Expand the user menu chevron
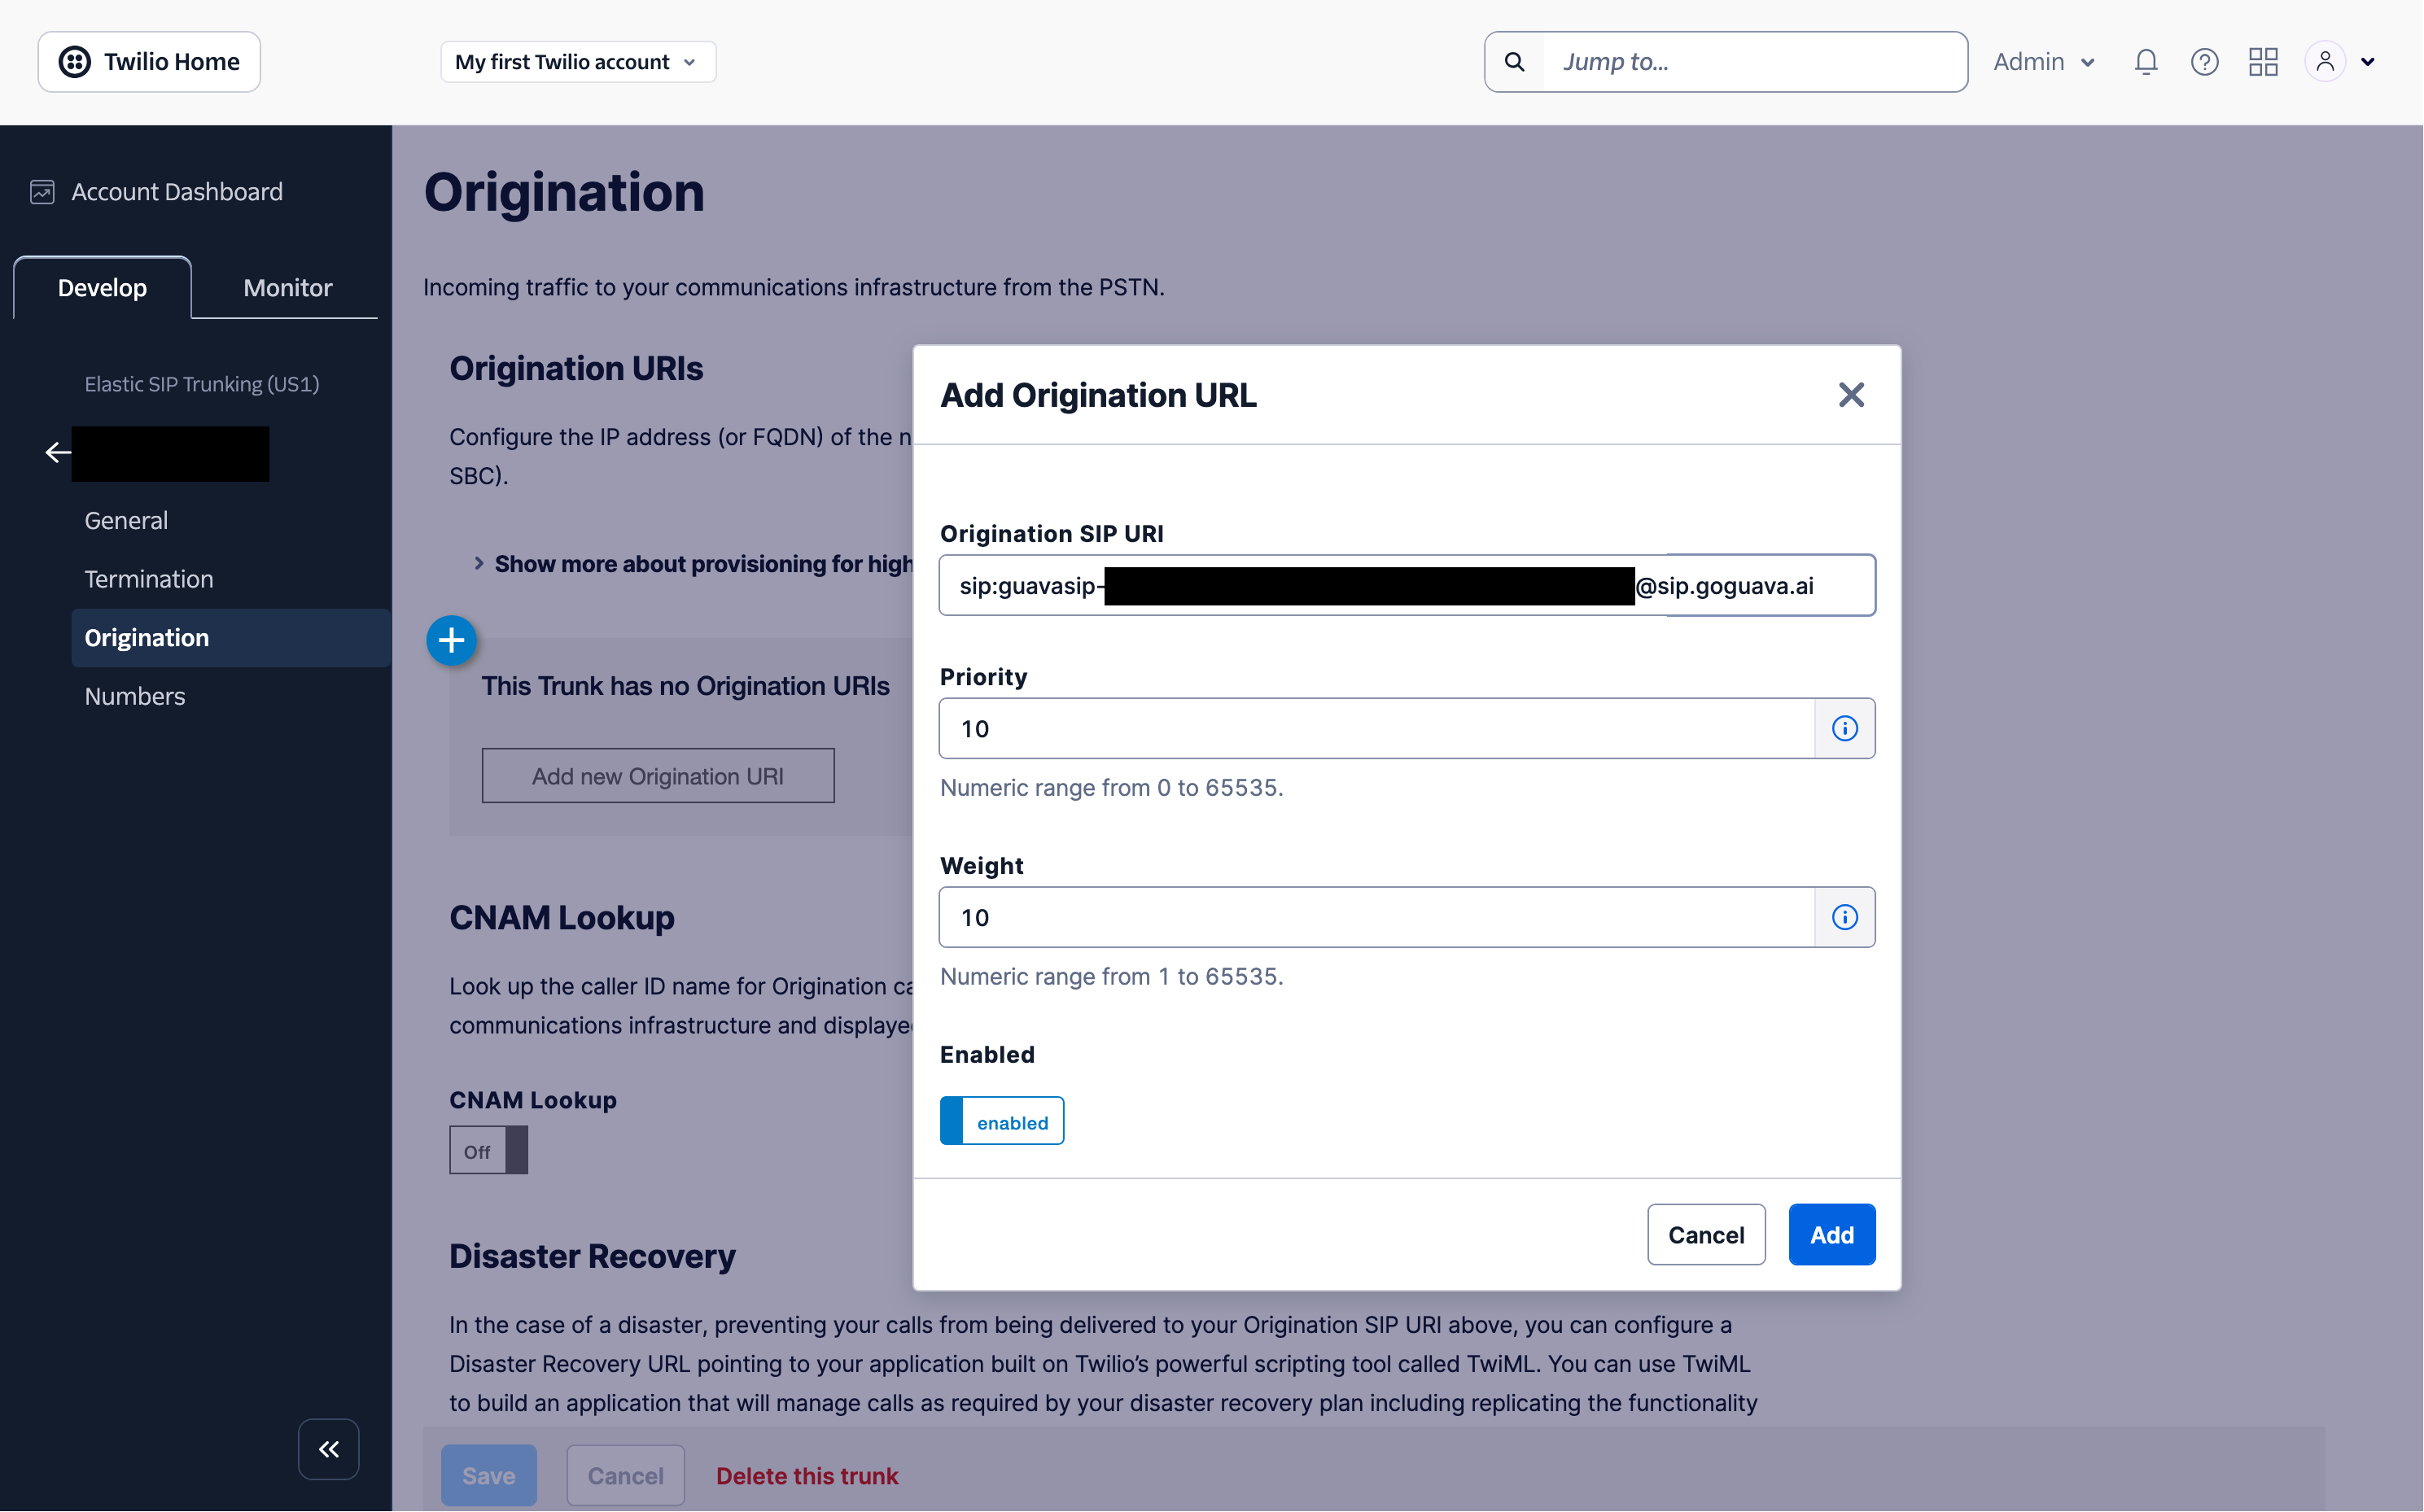 2368,62
